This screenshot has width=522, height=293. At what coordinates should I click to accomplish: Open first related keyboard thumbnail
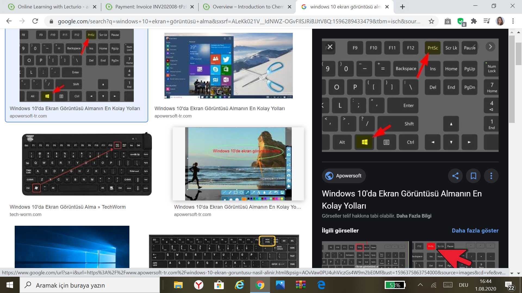click(x=365, y=255)
